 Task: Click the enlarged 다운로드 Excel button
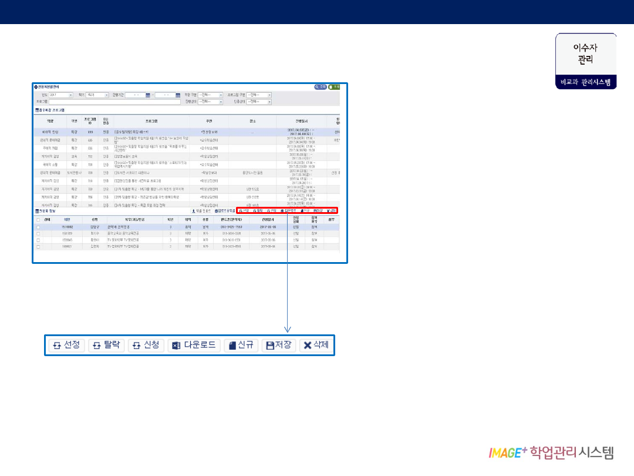point(194,346)
